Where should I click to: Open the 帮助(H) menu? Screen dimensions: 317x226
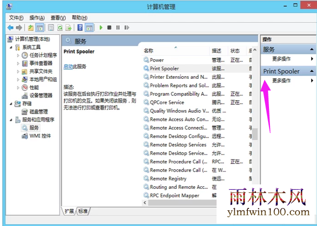pyautogui.click(x=80, y=18)
